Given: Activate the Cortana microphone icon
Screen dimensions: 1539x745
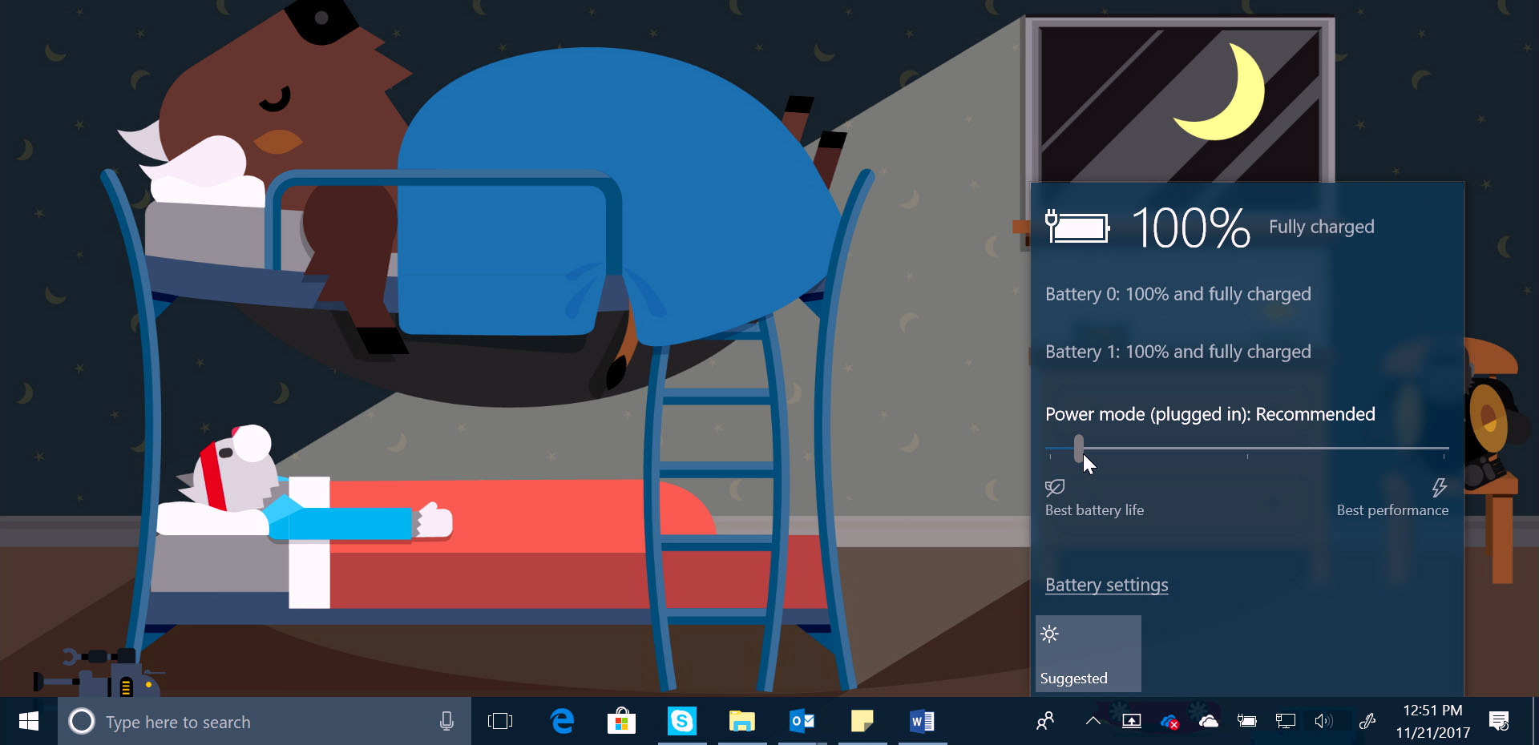Looking at the screenshot, I should [x=446, y=722].
